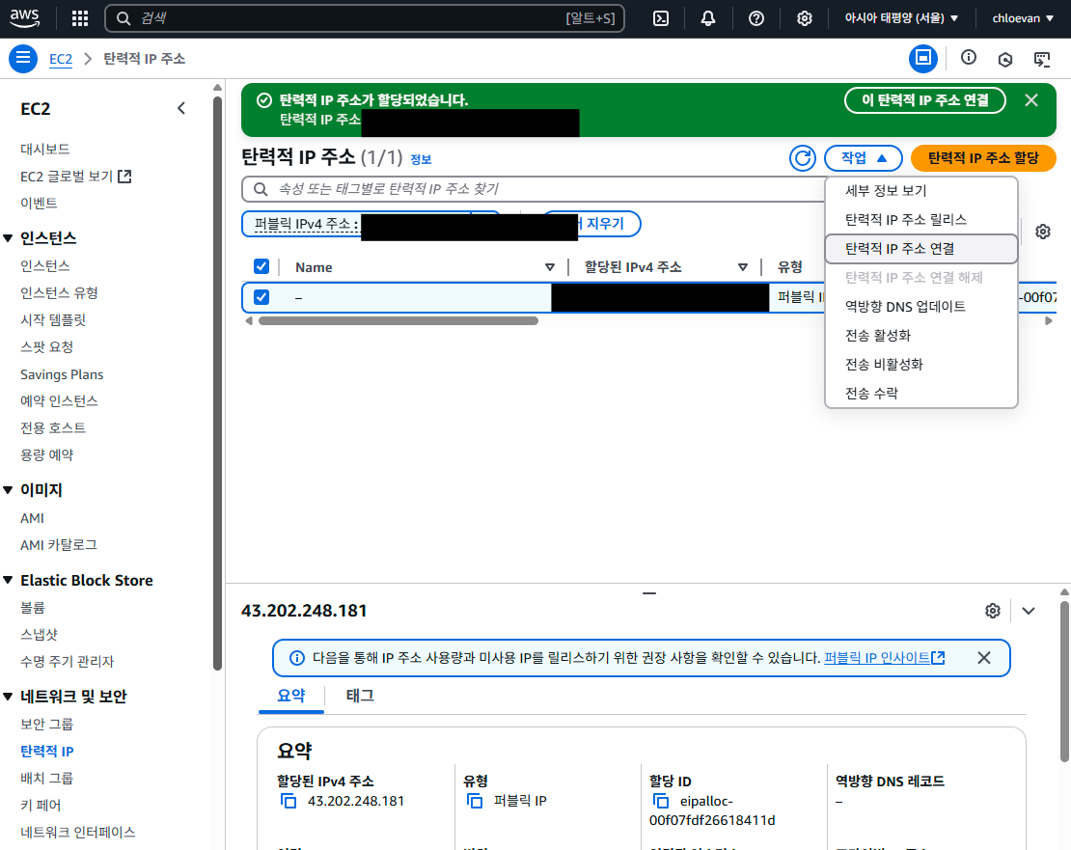
Task: Open 스냅샷 in the sidebar
Action: tap(39, 634)
